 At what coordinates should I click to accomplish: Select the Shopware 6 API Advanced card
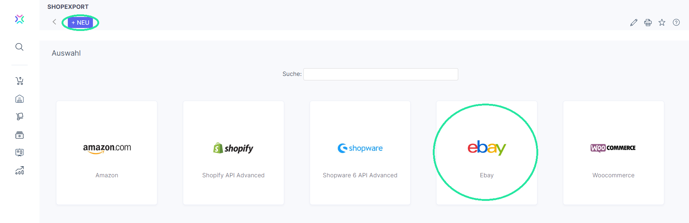click(x=360, y=153)
